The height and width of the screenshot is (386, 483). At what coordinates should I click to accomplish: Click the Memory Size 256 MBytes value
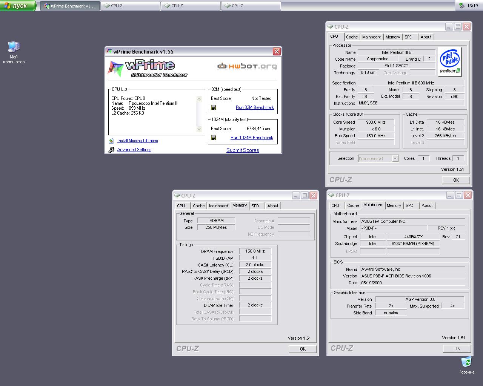click(x=216, y=227)
